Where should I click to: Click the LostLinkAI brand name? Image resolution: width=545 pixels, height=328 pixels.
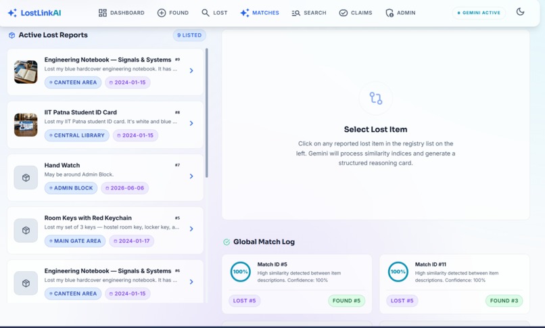[x=41, y=13]
